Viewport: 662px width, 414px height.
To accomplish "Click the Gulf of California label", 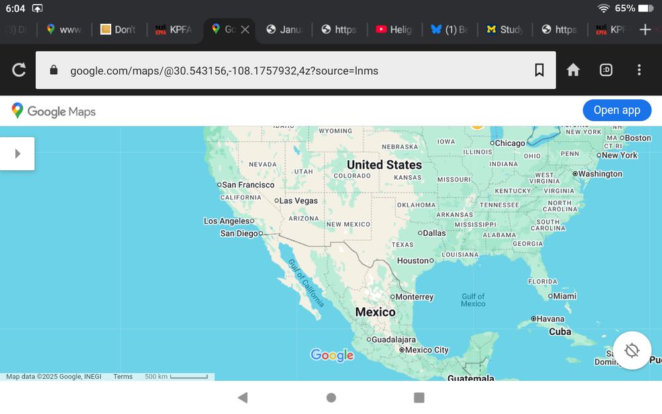I will [x=306, y=283].
